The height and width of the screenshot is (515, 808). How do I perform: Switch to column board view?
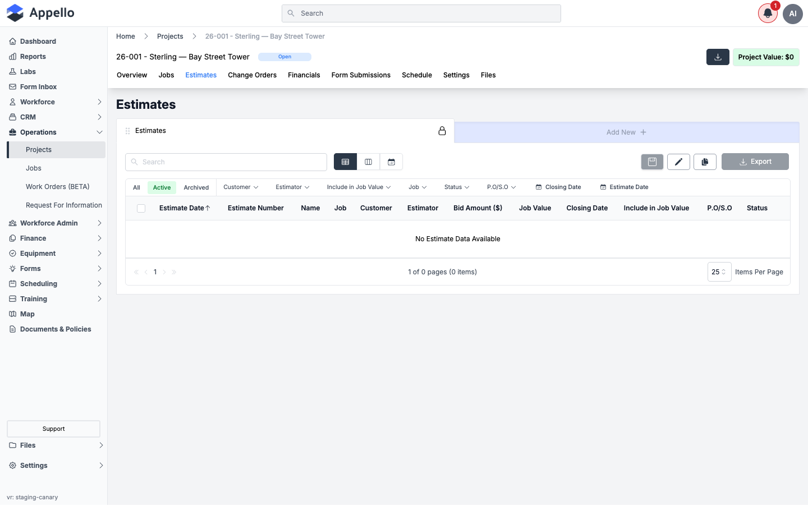(x=368, y=162)
